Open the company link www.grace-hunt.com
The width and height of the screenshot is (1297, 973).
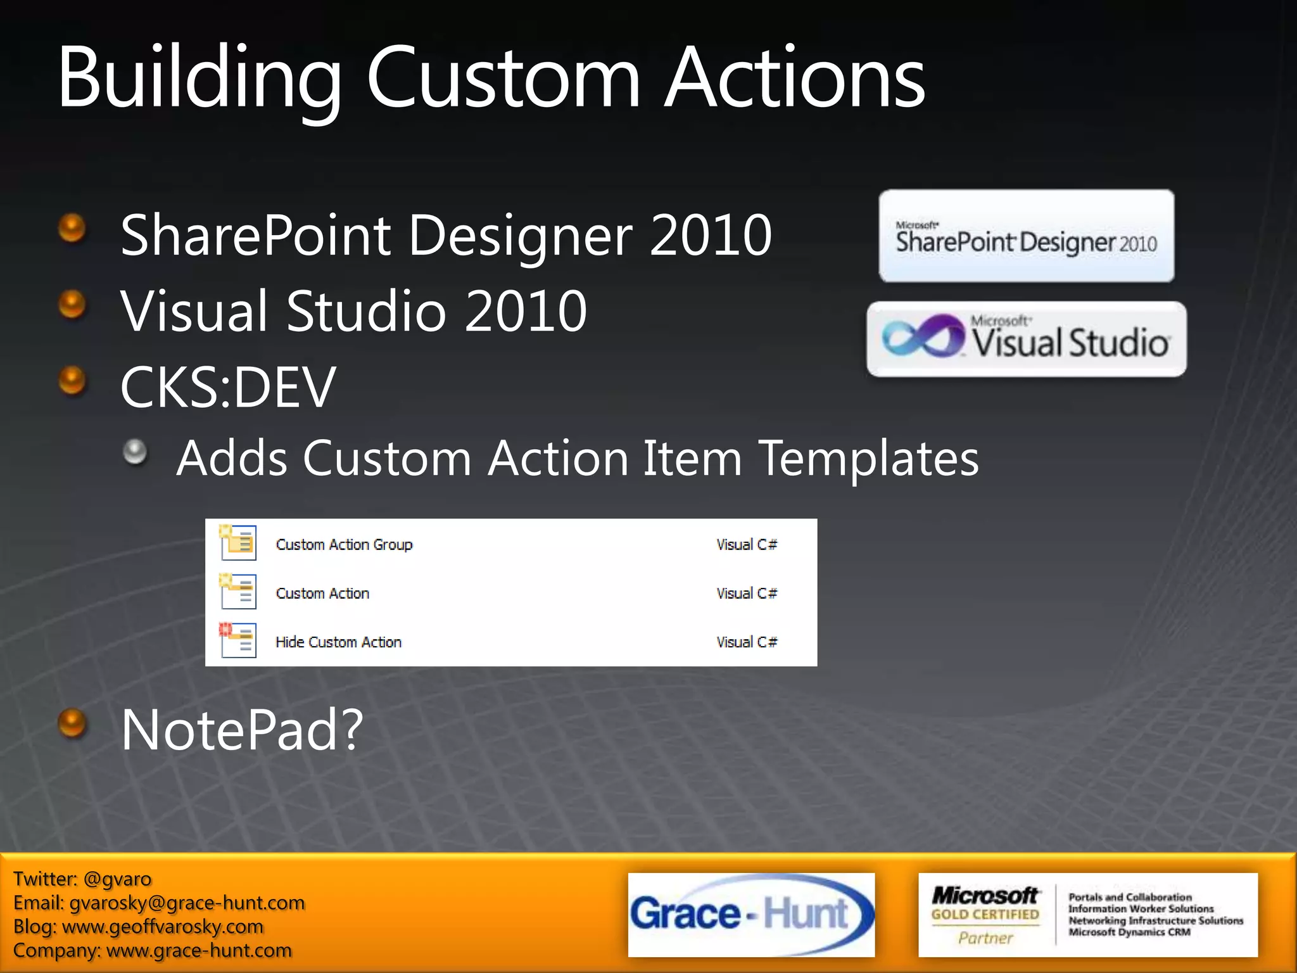pos(199,951)
